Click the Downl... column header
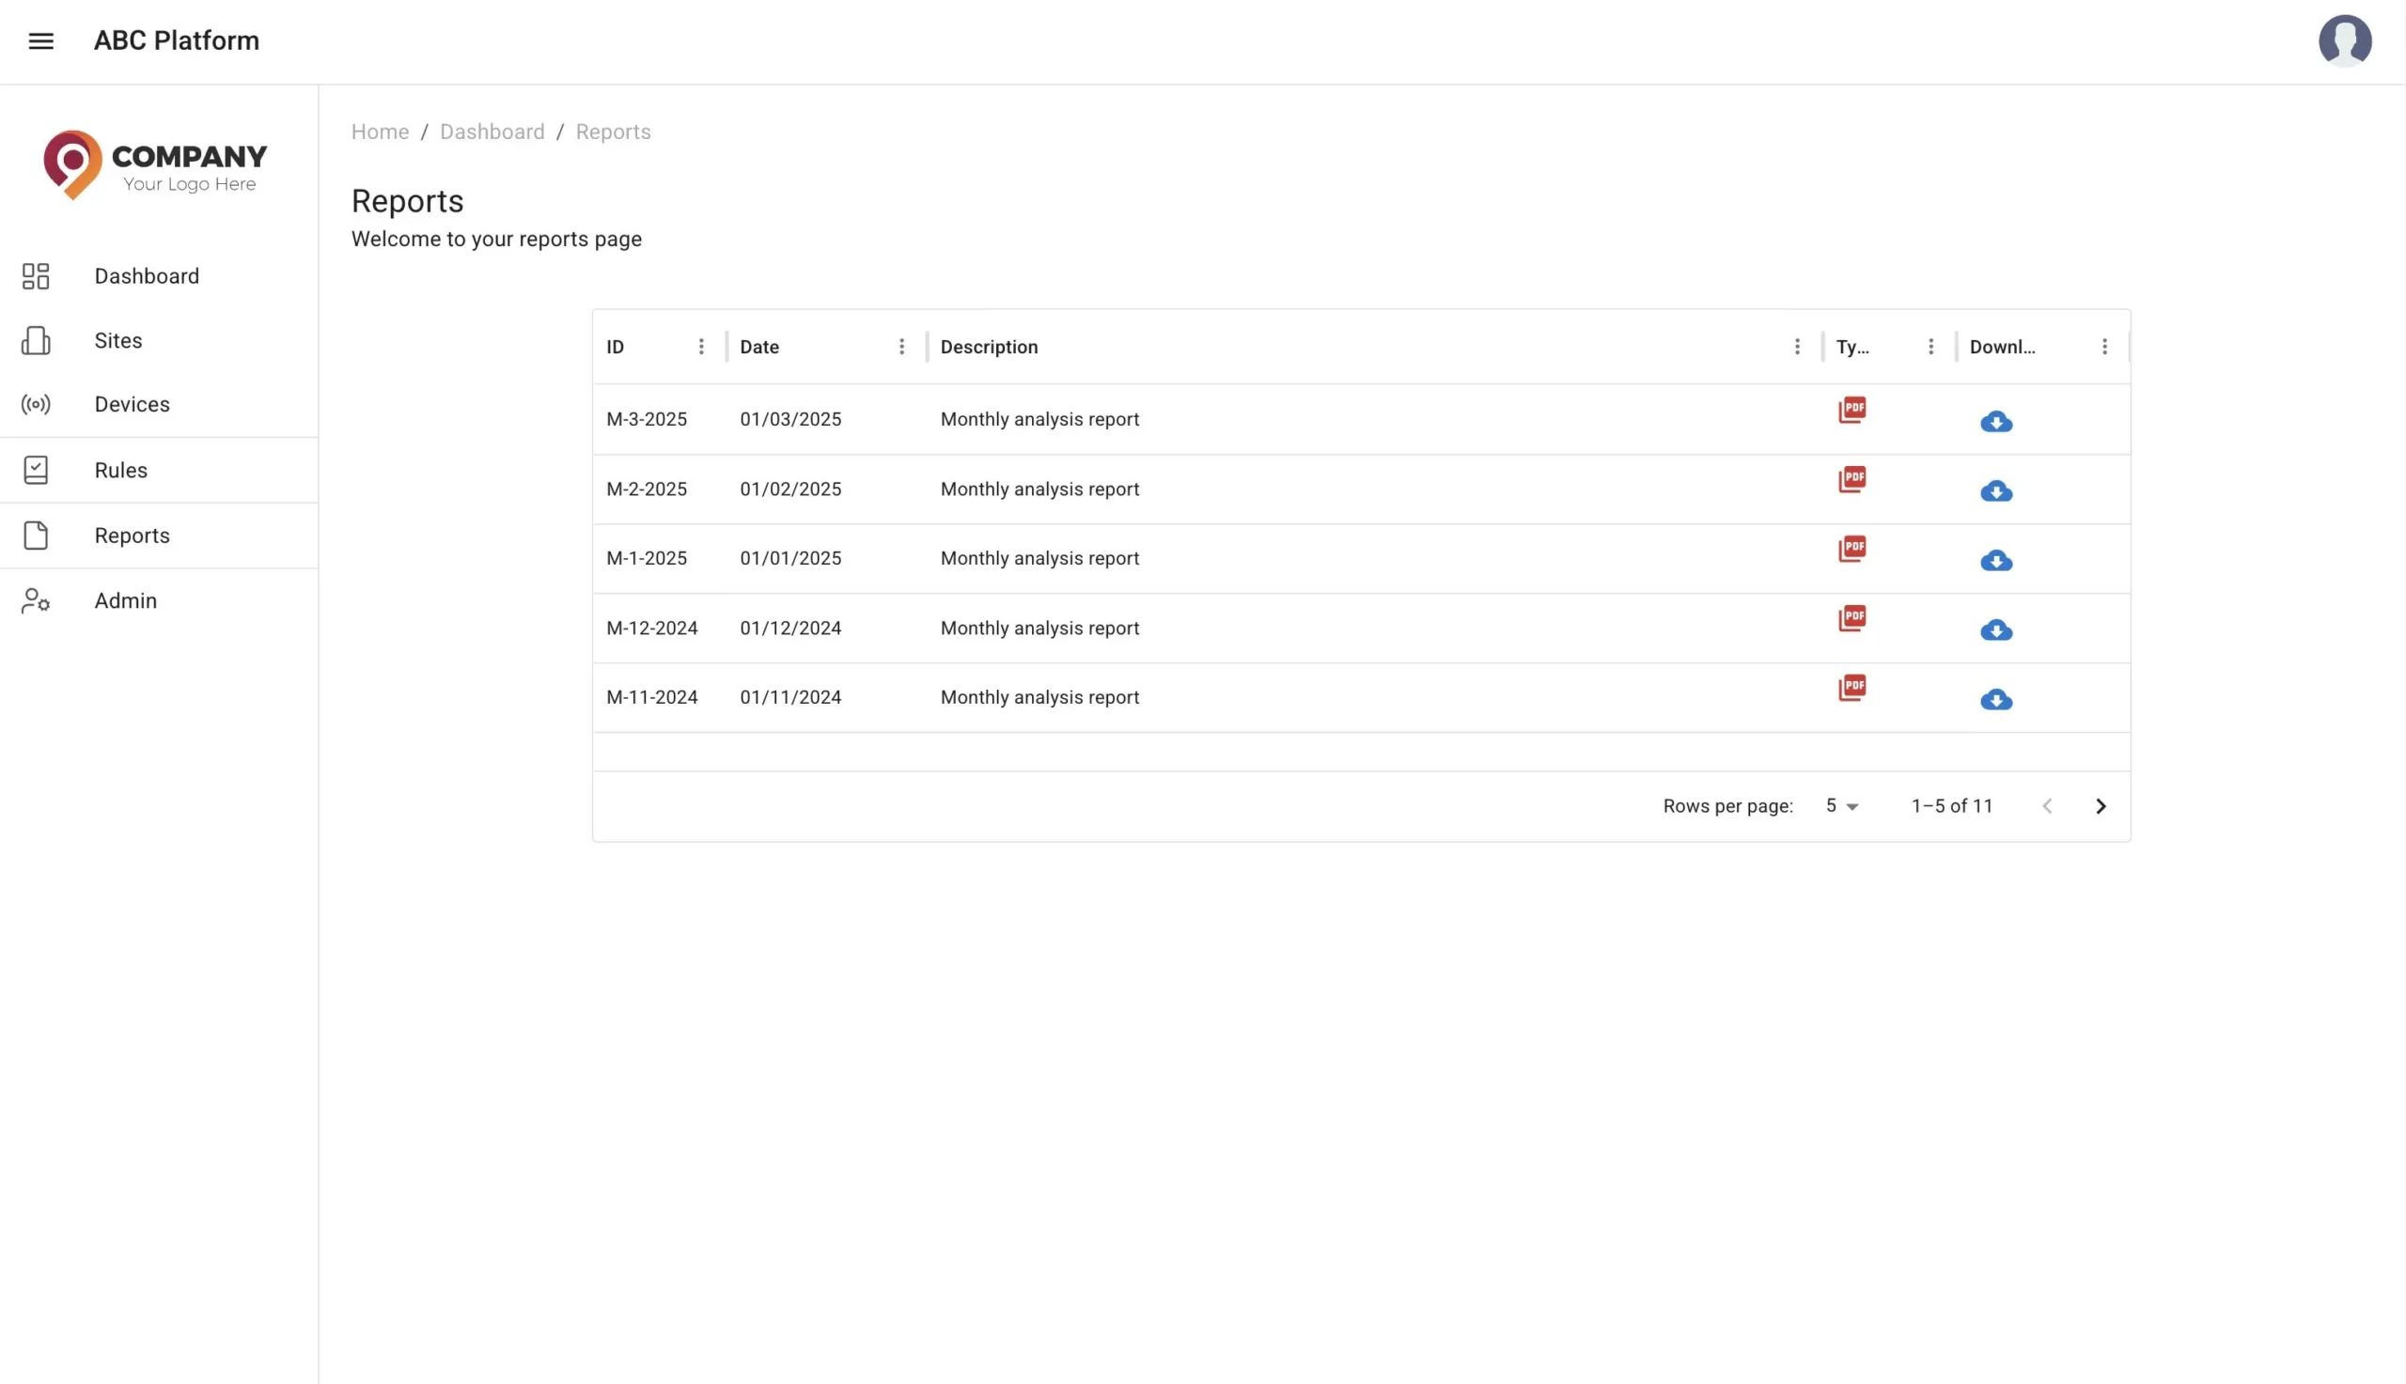This screenshot has height=1384, width=2406. coord(2002,347)
